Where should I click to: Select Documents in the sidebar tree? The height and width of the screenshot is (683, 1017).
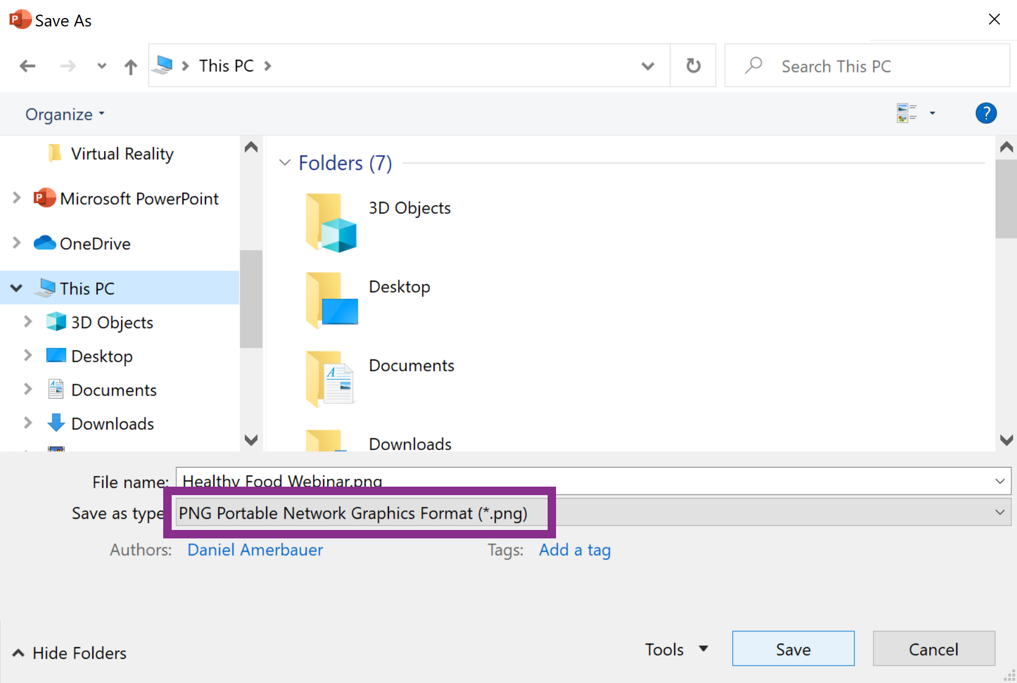[x=114, y=390]
